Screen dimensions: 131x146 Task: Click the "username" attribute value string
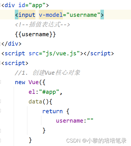(83, 15)
